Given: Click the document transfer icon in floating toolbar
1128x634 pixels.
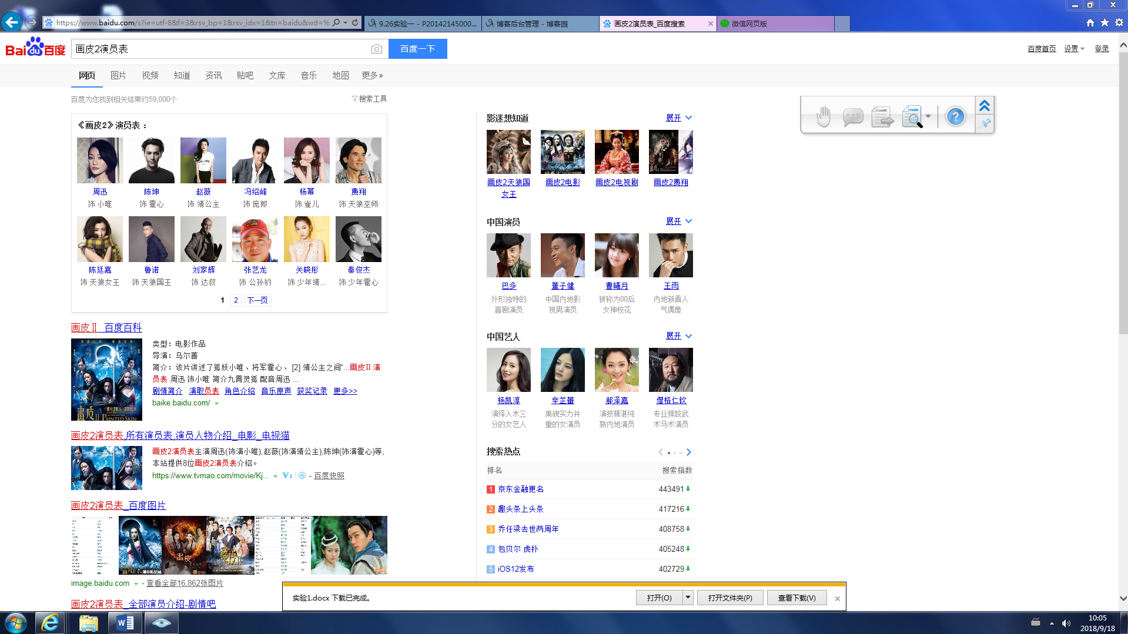Looking at the screenshot, I should [x=882, y=116].
